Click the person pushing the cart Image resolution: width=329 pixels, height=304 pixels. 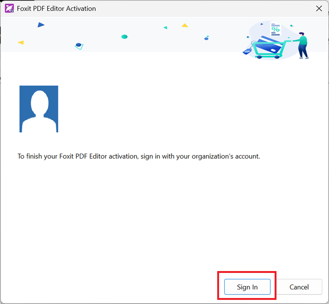(302, 45)
